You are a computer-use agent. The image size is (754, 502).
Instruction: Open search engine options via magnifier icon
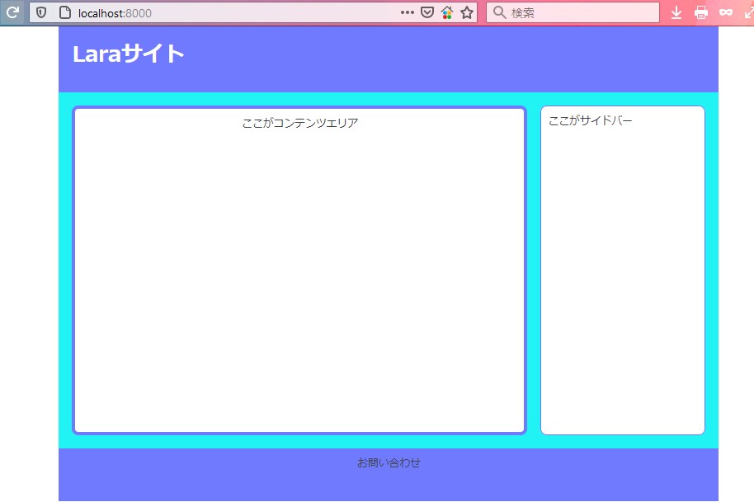[499, 12]
